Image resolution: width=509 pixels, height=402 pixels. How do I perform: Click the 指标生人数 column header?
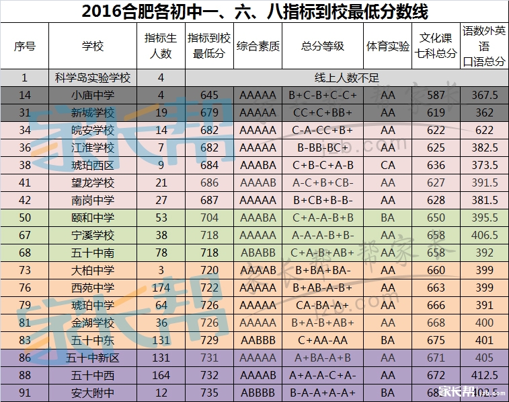[161, 46]
